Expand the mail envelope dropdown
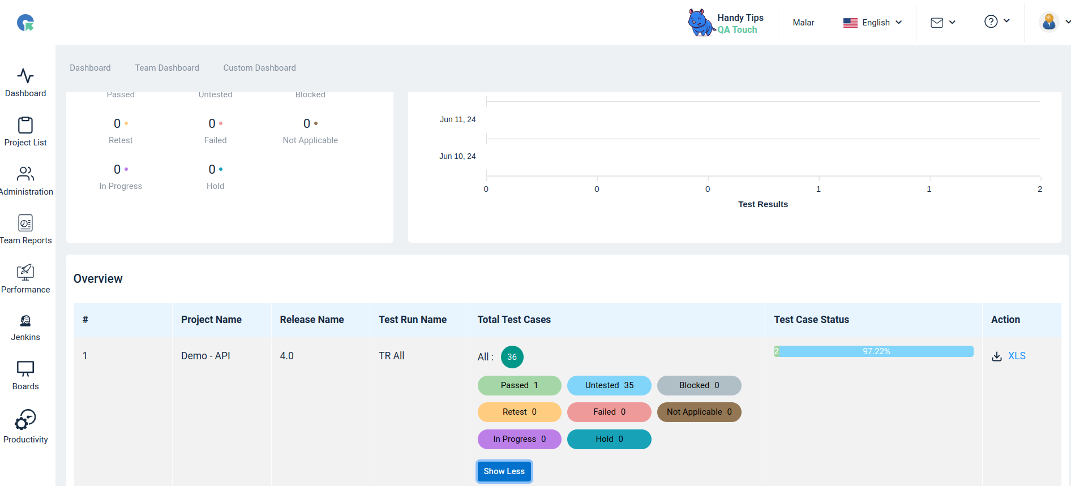Screen dimensions: 1071x486 pos(943,23)
